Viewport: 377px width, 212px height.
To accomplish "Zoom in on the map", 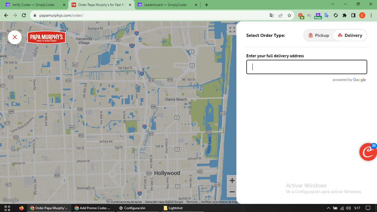I will [x=232, y=181].
